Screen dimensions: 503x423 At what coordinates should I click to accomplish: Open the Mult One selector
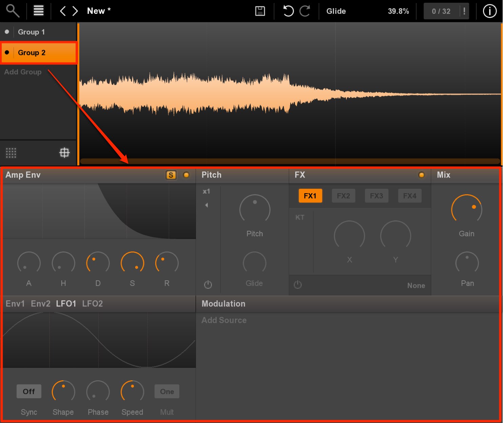(x=167, y=391)
